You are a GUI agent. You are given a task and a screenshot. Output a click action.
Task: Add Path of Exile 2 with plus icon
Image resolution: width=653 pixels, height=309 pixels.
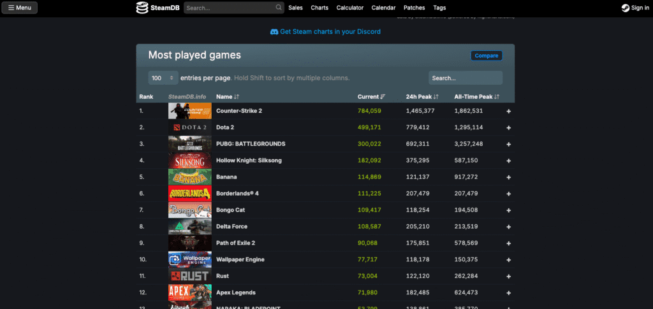[508, 243]
